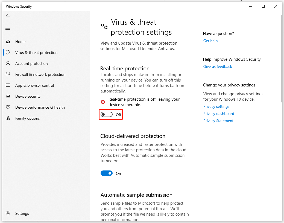284x223 pixels.
Task: Open the Privacy dashboard
Action: 219,113
